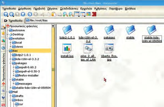Open the Ρυθμίσεις menu
The height and width of the screenshot is (107, 164).
click(x=100, y=9)
